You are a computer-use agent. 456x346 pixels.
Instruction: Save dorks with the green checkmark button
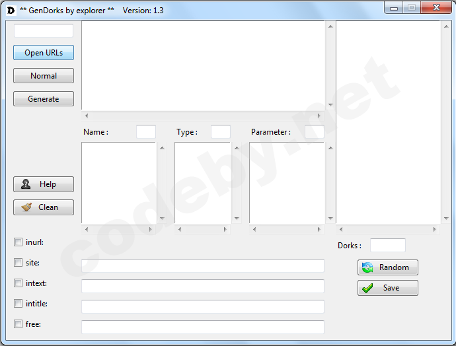tap(388, 288)
